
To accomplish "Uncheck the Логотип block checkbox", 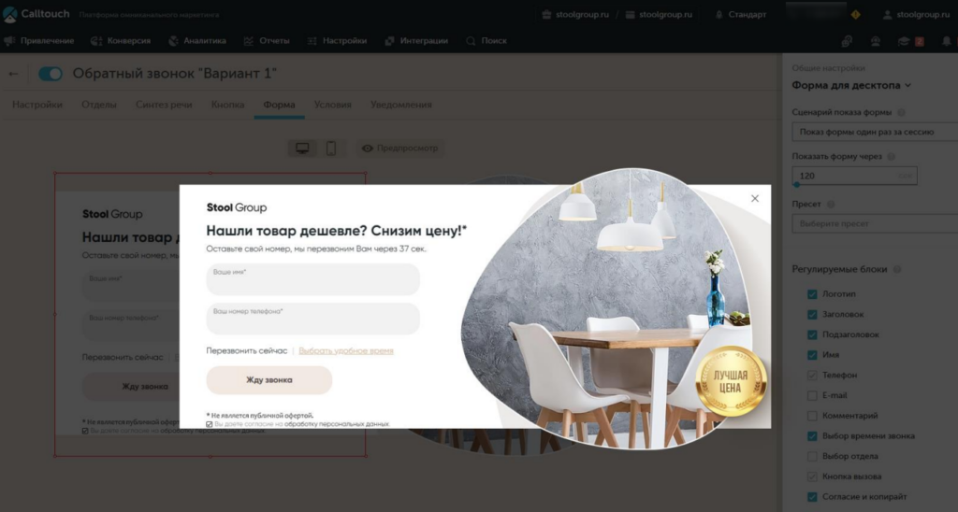I will tap(812, 294).
